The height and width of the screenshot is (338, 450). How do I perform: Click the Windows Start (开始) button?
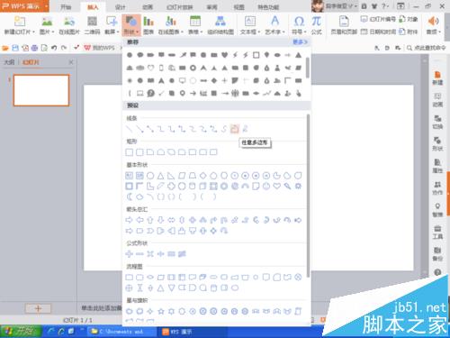[x=21, y=332]
